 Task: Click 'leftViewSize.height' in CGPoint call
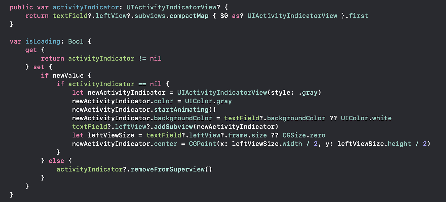(x=374, y=144)
